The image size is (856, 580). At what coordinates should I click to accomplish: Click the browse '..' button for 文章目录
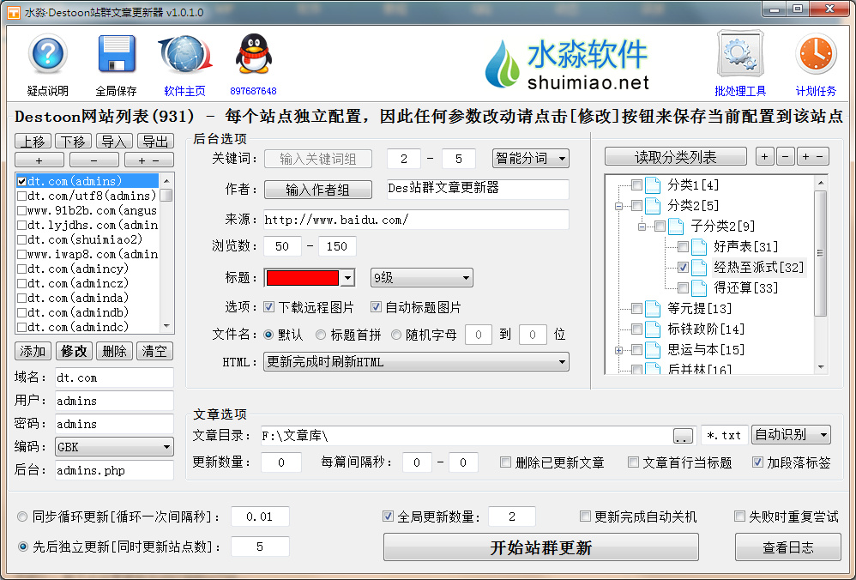[683, 436]
